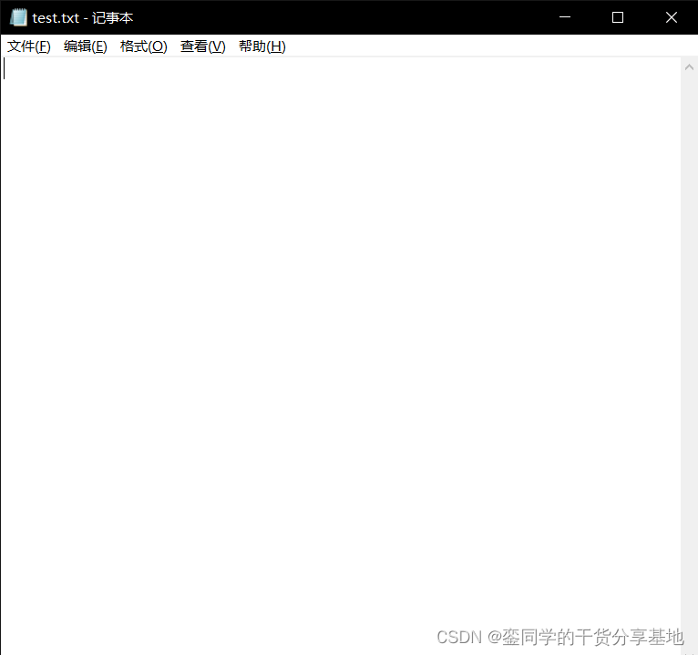Screen dimensions: 698x655
Task: Close the test.txt Notepad window
Action: coord(671,17)
